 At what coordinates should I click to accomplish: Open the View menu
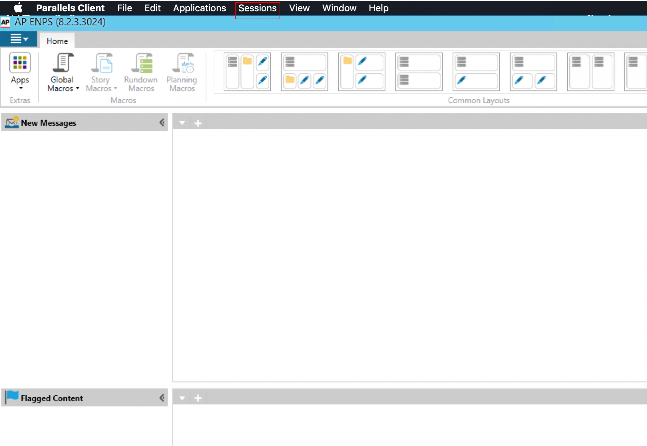pos(299,8)
